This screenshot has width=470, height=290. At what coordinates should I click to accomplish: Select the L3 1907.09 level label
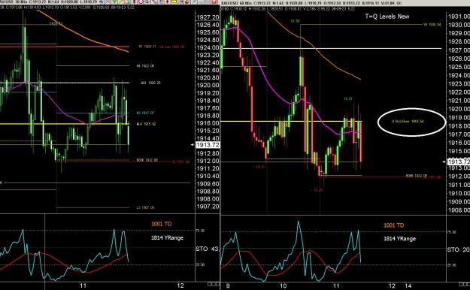click(x=145, y=207)
